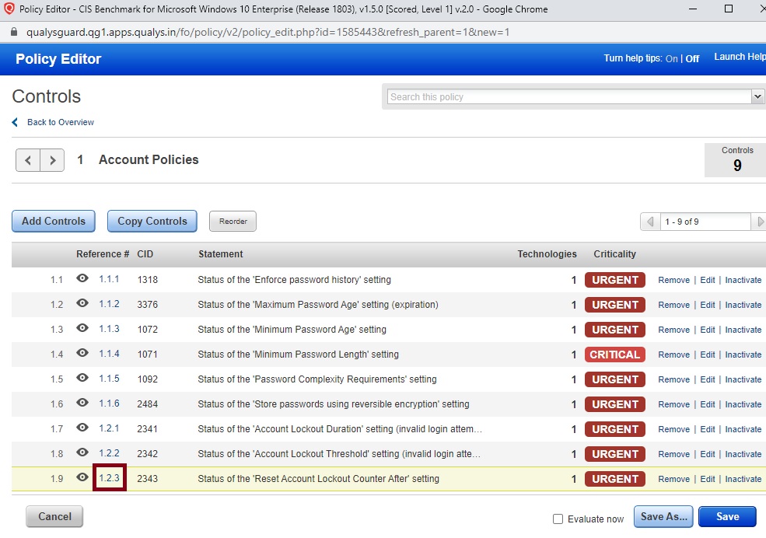Image resolution: width=766 pixels, height=538 pixels.
Task: Click the Reorder button
Action: 233,221
